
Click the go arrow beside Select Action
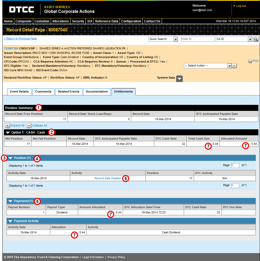point(234,66)
